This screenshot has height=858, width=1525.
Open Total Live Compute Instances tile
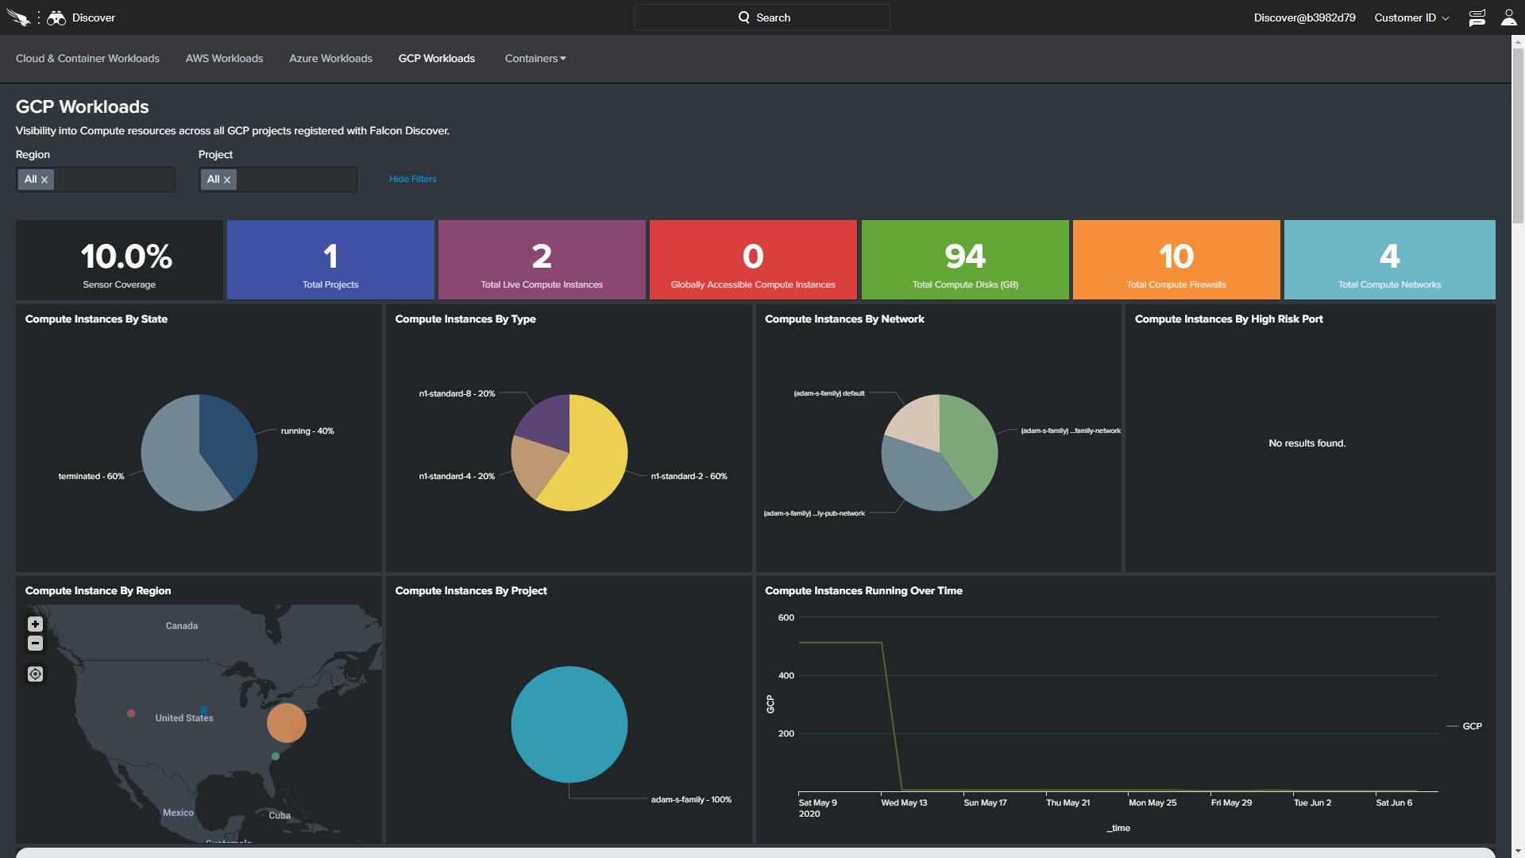tap(542, 260)
